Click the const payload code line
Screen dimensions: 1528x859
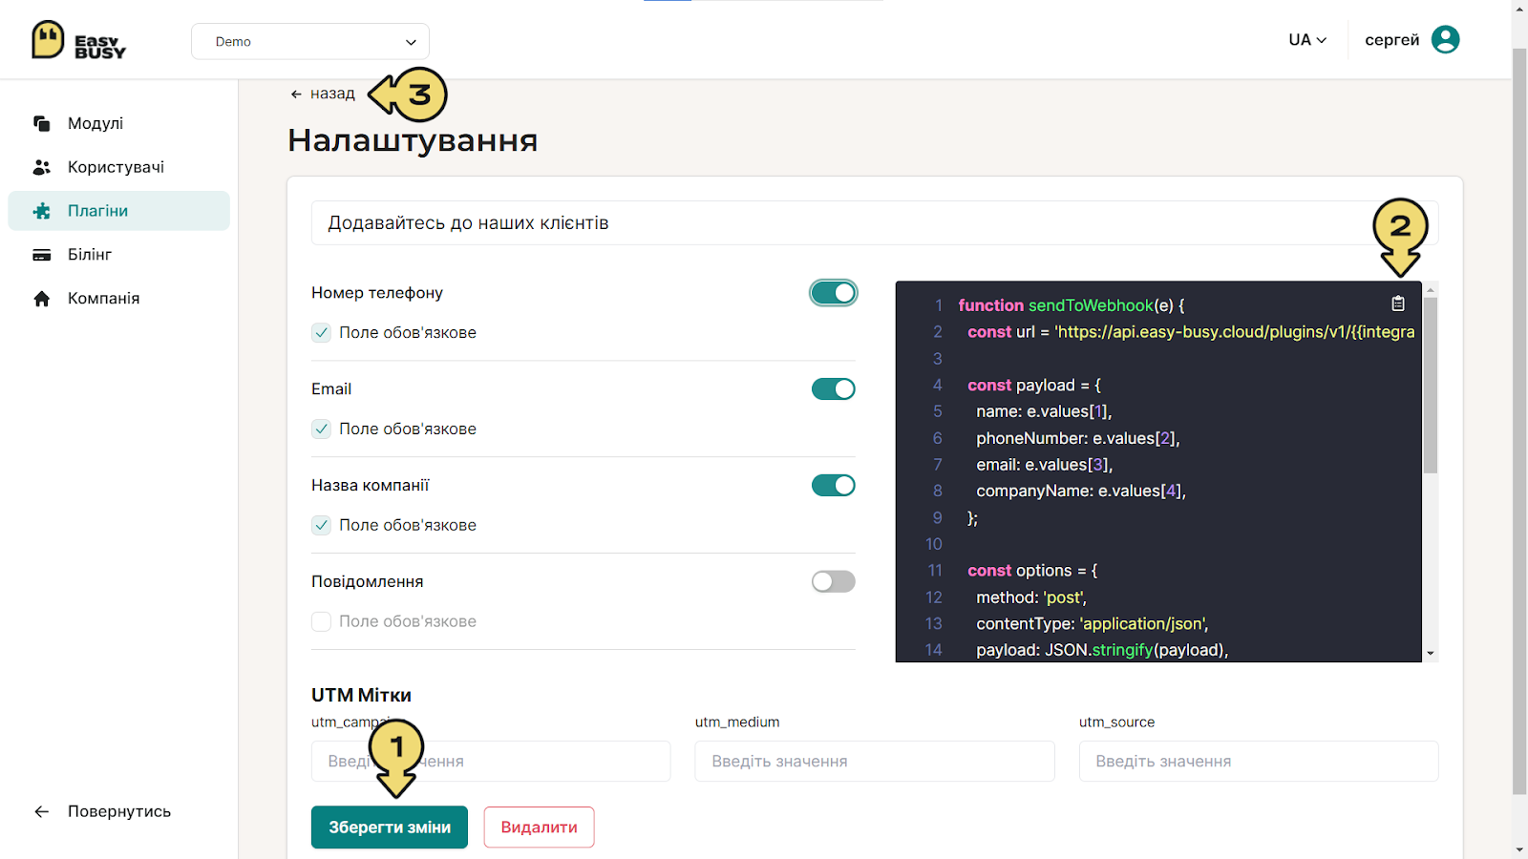(1034, 385)
